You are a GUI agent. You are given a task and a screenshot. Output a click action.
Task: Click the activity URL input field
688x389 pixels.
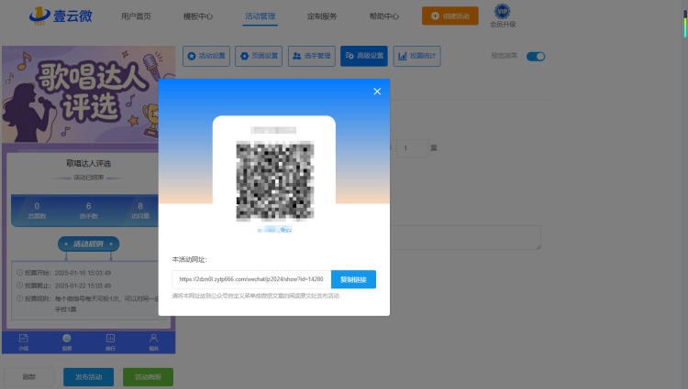pyautogui.click(x=251, y=279)
